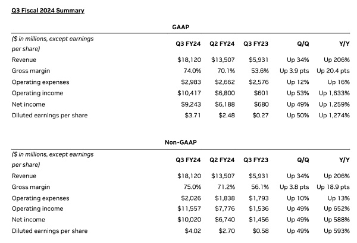
Task: Select the Up 593% EPS change
Action: coord(337,230)
